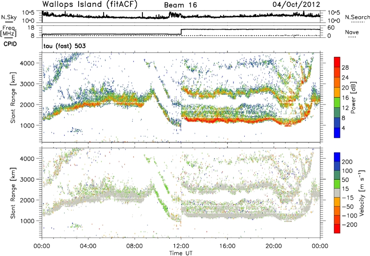Click the date 04/Oct/2012

coord(296,5)
